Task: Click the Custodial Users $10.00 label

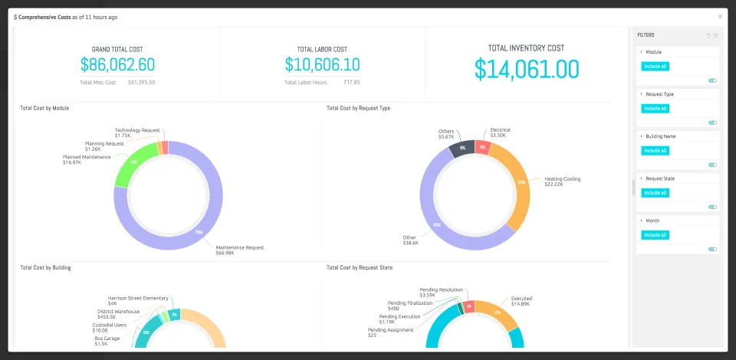Action: pyautogui.click(x=110, y=328)
